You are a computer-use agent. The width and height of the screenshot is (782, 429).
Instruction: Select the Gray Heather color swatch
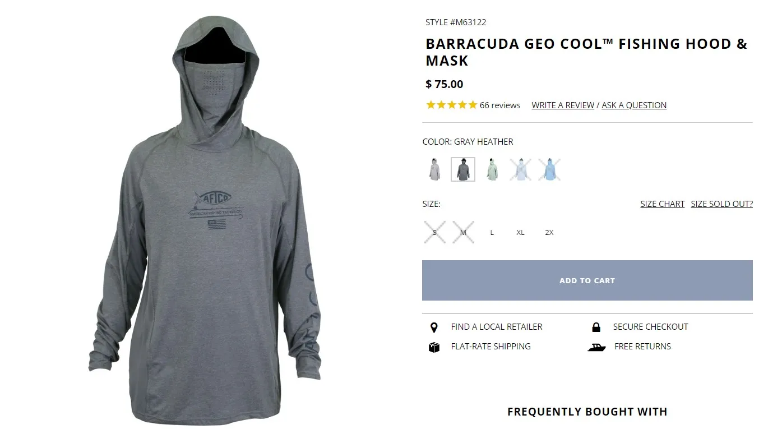coord(463,169)
